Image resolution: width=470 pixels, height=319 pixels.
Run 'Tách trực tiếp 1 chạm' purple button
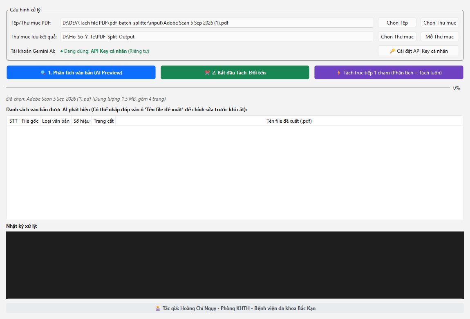pos(389,72)
